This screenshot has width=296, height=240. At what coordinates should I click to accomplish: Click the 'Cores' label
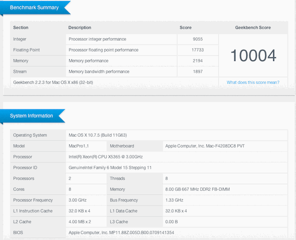point(19,189)
